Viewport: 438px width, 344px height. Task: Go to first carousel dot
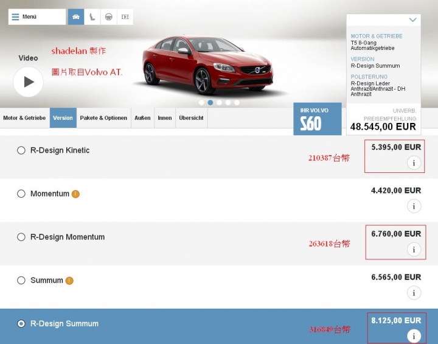[x=201, y=103]
